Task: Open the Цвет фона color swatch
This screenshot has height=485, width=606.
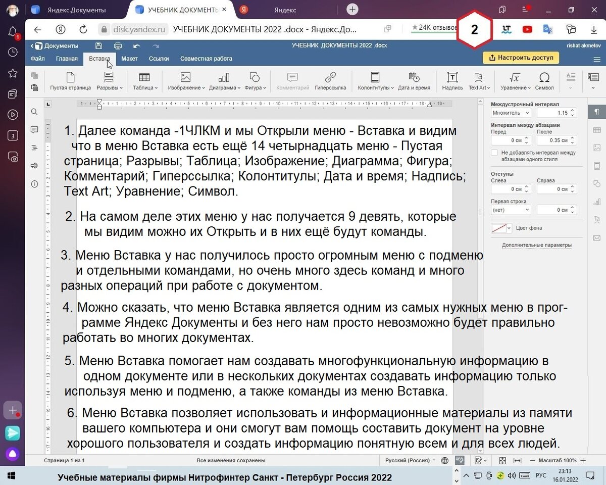Action: click(x=501, y=228)
